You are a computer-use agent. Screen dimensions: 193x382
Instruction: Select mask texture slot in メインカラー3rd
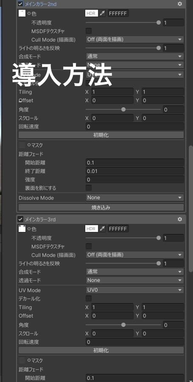click(22, 360)
